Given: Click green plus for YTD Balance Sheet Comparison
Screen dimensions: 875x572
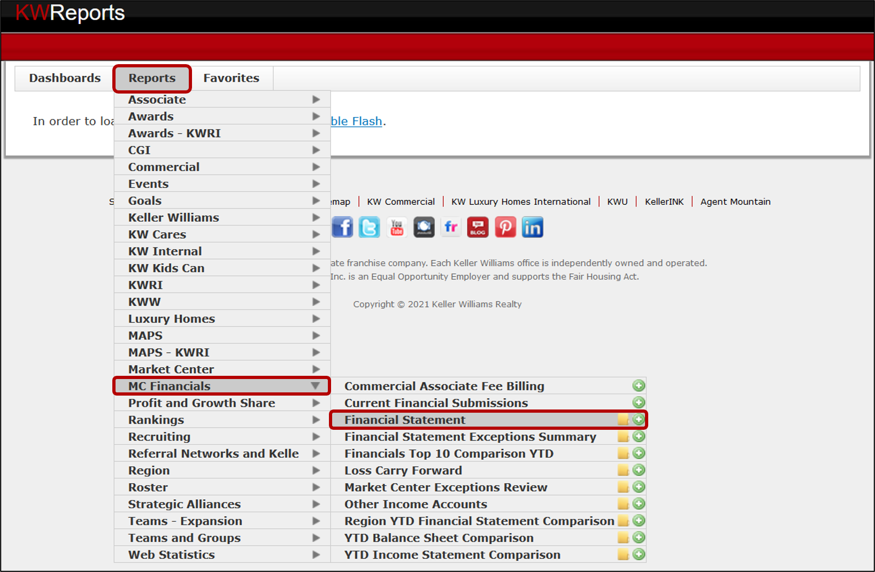Looking at the screenshot, I should coord(639,537).
